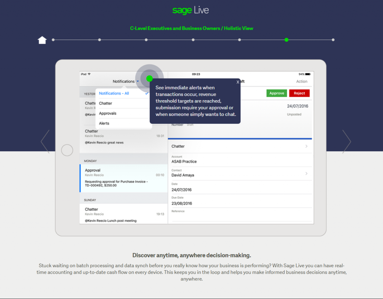
Task: Go to the next slide arrow
Action: click(347, 142)
